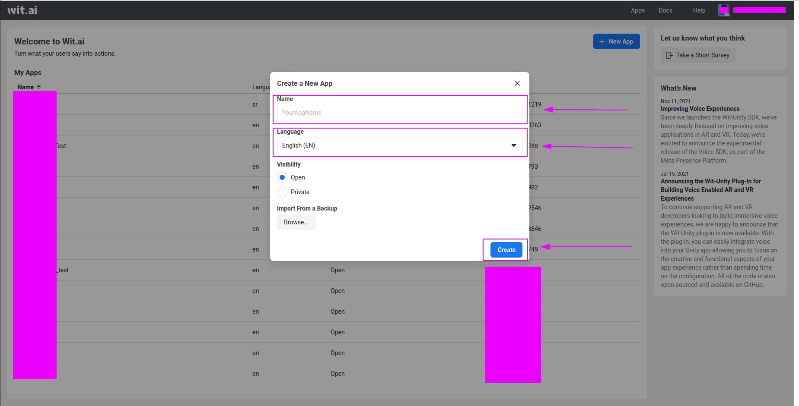Click the wit.ai logo
Image resolution: width=799 pixels, height=406 pixels.
[x=22, y=10]
